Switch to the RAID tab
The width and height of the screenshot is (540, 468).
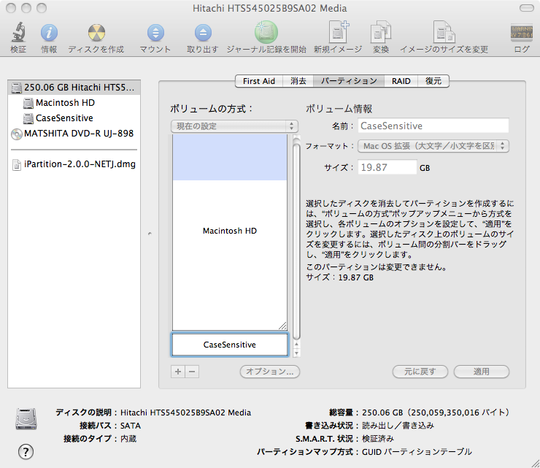click(x=401, y=81)
